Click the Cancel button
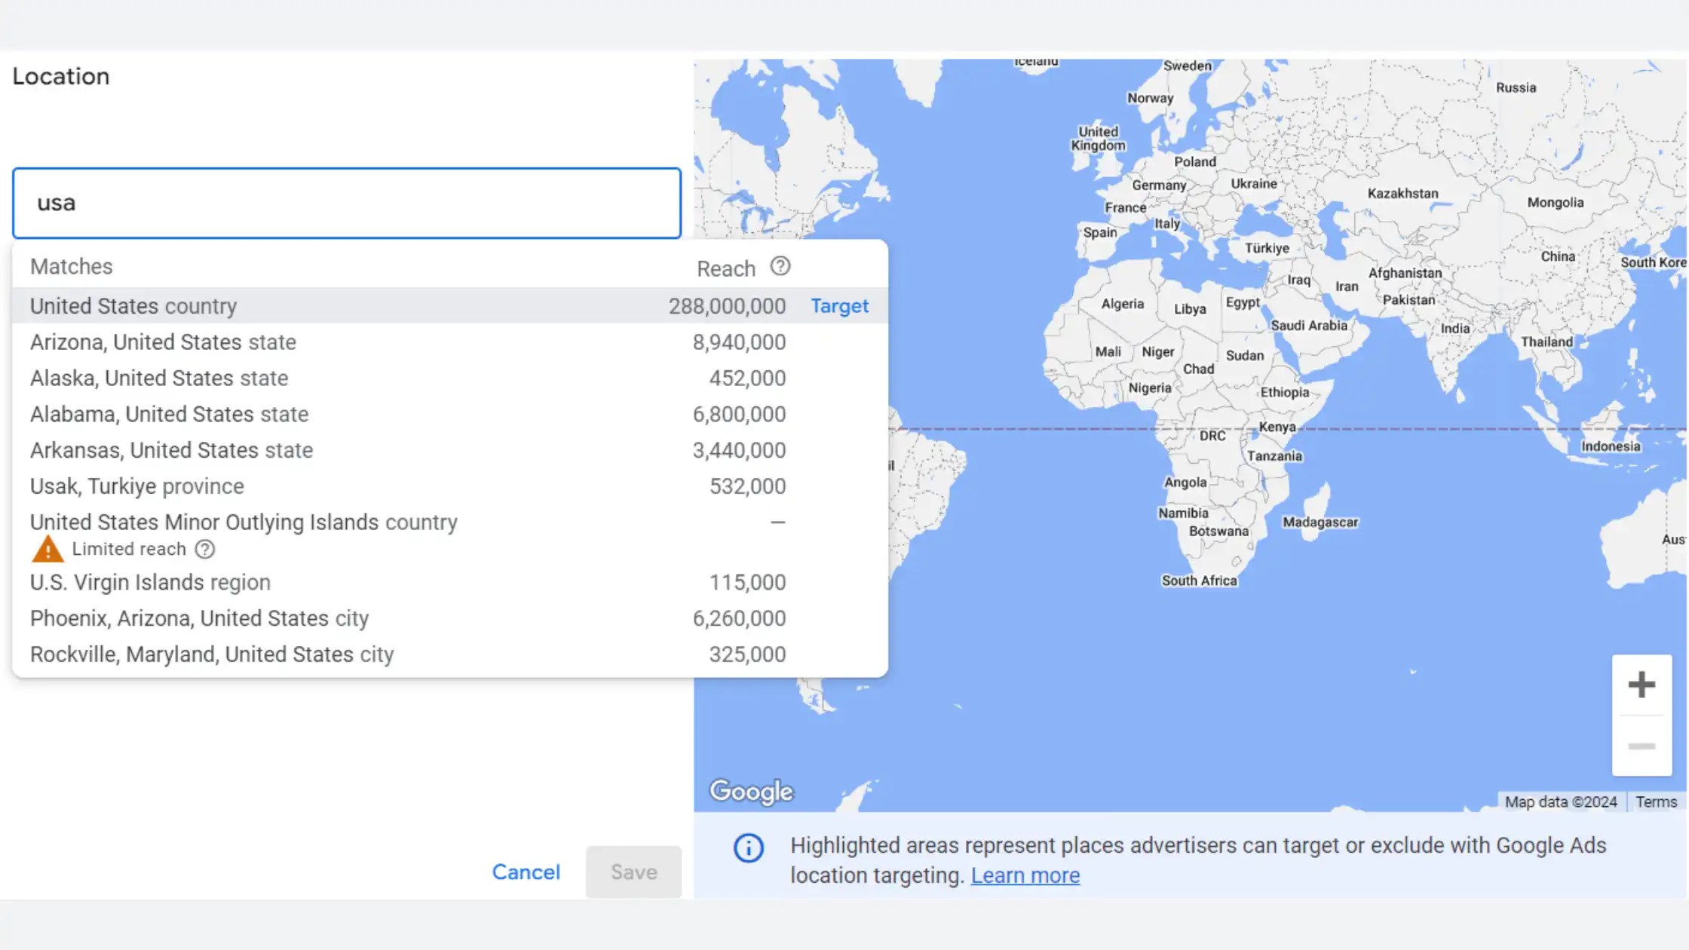The width and height of the screenshot is (1689, 950). pos(526,872)
